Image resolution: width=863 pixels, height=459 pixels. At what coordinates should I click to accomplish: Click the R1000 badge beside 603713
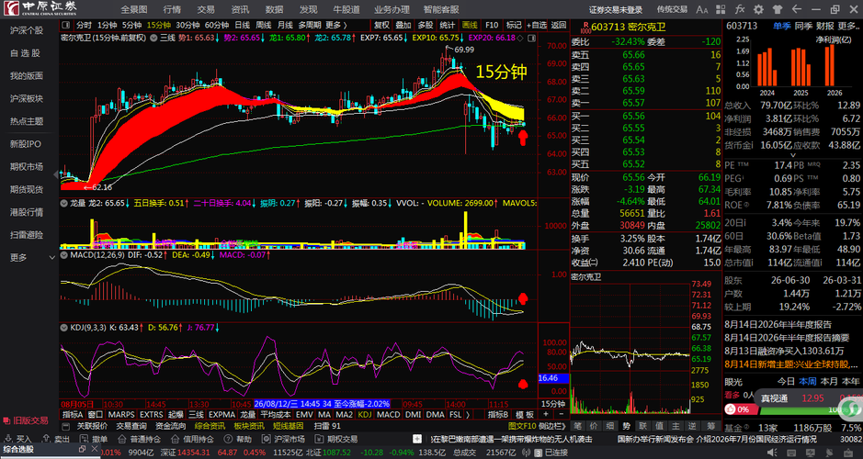585,27
